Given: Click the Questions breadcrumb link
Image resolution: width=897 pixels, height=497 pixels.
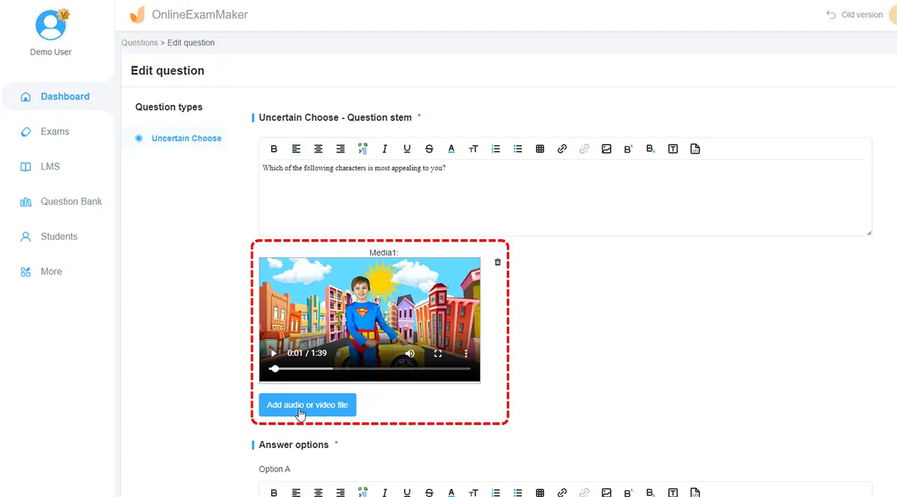Looking at the screenshot, I should 140,43.
